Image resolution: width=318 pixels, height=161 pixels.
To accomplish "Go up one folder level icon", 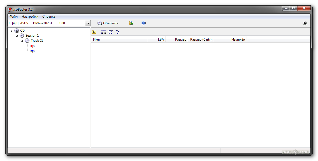I will 94,32.
